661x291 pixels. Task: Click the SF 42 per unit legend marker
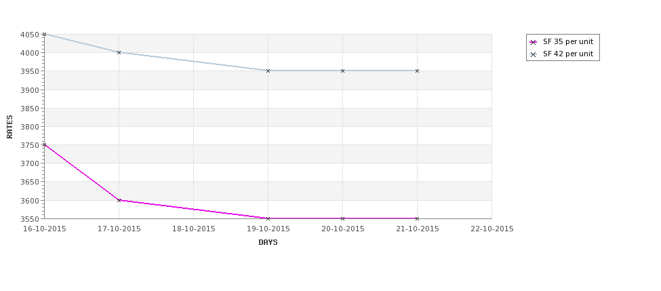pos(534,54)
